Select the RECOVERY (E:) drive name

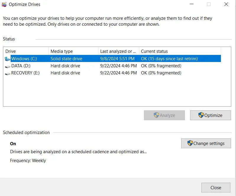25,73
